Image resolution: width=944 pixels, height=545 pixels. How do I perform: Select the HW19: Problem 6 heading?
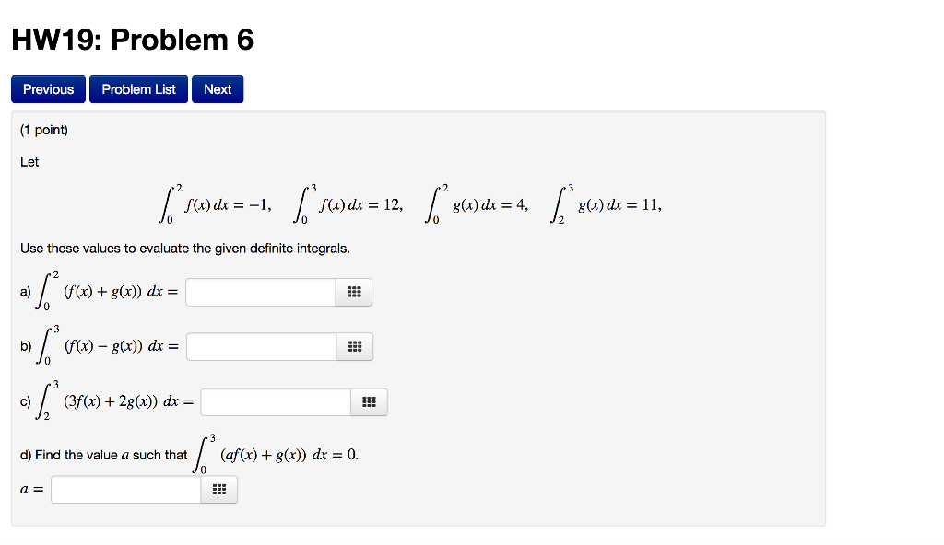(132, 40)
